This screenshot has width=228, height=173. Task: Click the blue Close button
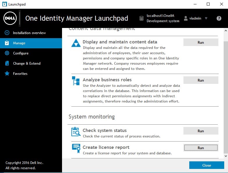(207, 165)
